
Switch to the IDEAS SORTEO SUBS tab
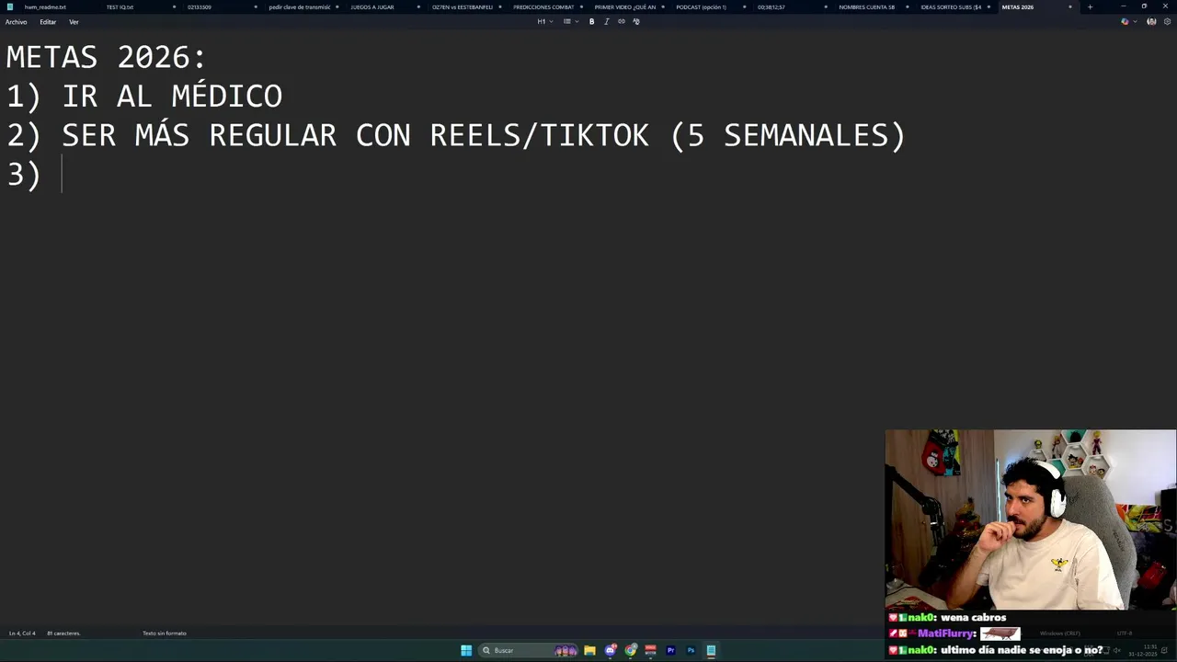[951, 7]
